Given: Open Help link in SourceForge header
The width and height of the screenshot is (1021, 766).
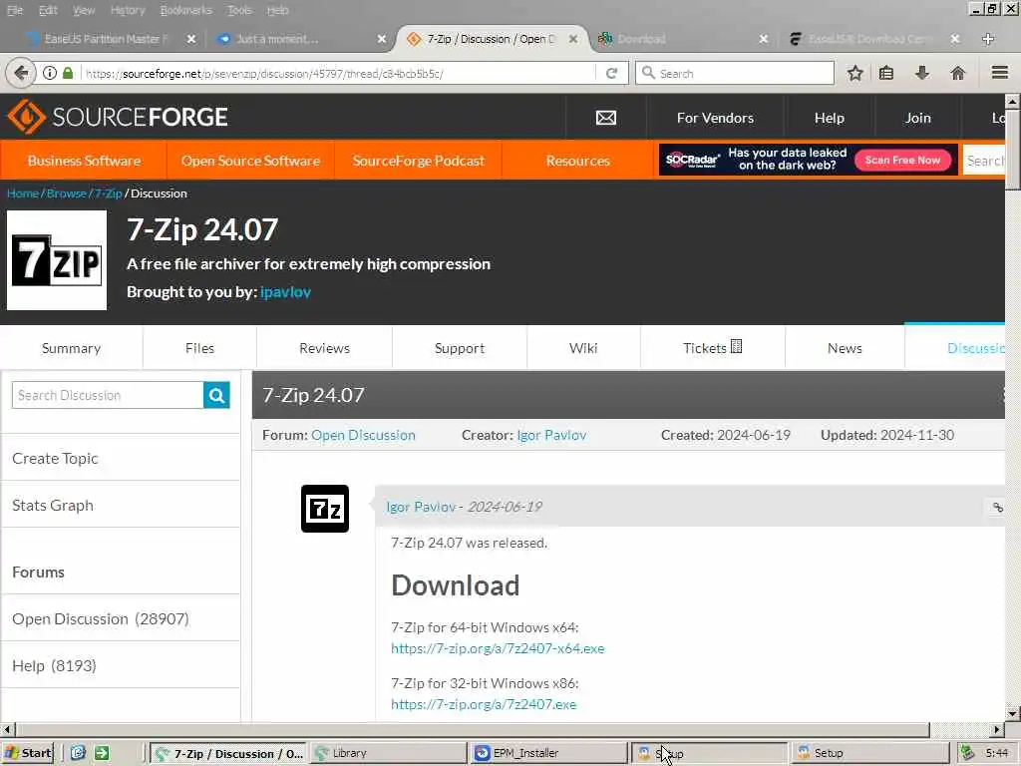Looking at the screenshot, I should [829, 118].
